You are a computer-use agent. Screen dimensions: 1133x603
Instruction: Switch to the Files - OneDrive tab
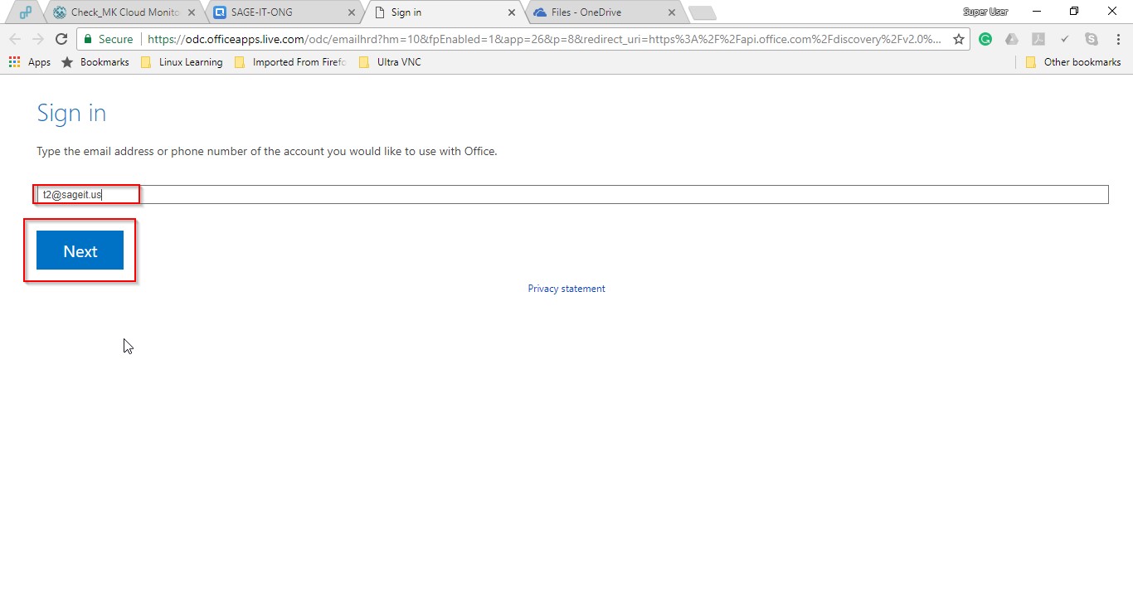(x=597, y=12)
